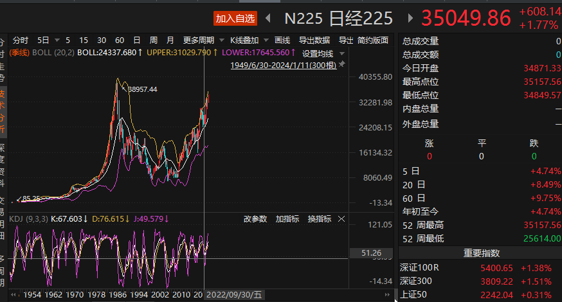The height and width of the screenshot is (302, 562).
Task: Open the K线叠加 overlay dropdown
Action: [248, 40]
